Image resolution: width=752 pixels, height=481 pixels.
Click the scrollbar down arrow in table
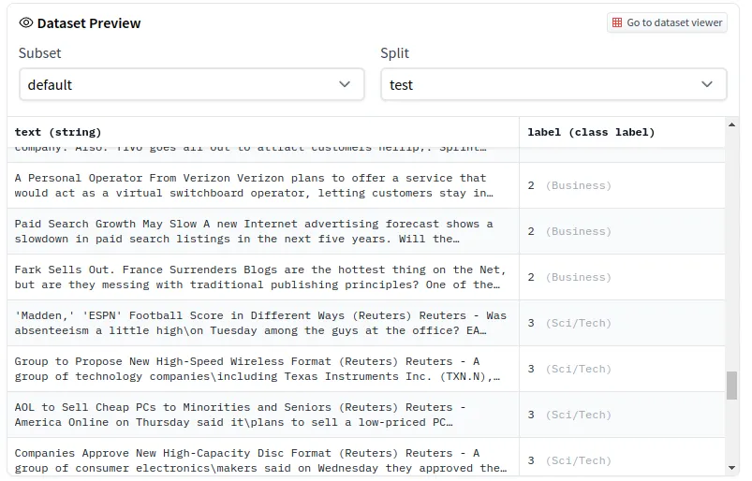pyautogui.click(x=731, y=468)
